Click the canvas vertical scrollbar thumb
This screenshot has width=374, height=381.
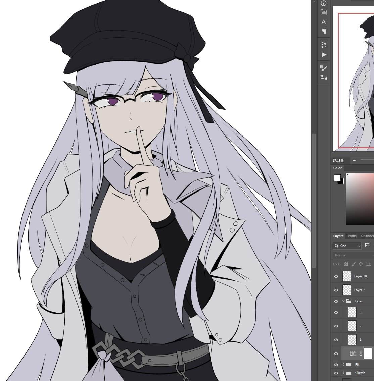coord(314,201)
